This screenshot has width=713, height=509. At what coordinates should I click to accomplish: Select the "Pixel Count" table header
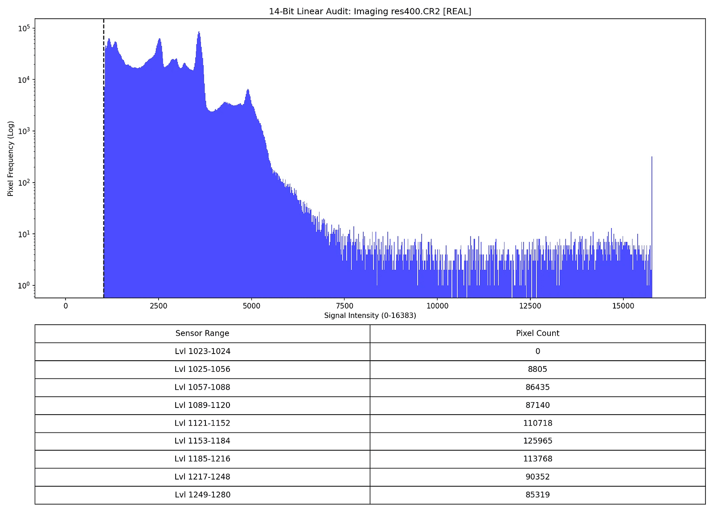pyautogui.click(x=538, y=333)
